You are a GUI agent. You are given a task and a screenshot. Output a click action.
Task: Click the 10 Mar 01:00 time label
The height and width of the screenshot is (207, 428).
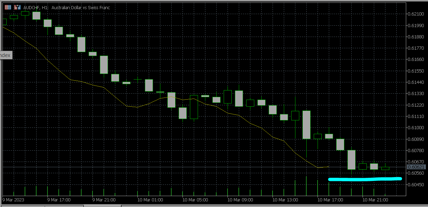[x=150, y=199]
